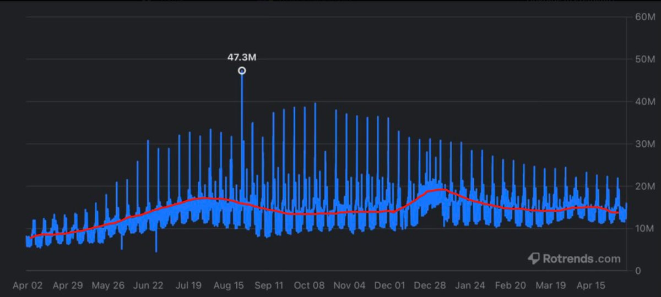Viewport: 661px width, 297px height.
Task: Click the Apr 29 x-axis label
Action: 68,285
